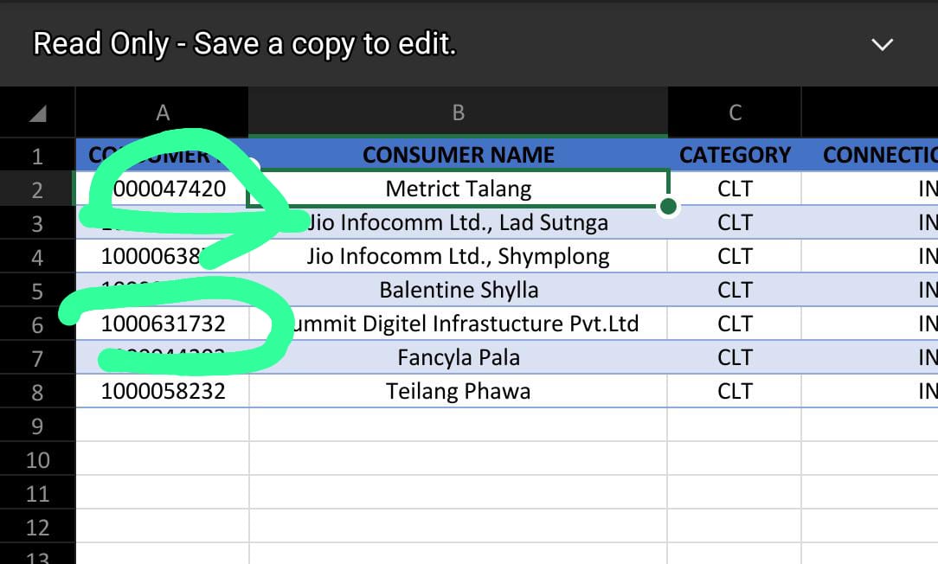This screenshot has height=564, width=938.
Task: Expand the Read Only banner chevron
Action: pos(882,44)
